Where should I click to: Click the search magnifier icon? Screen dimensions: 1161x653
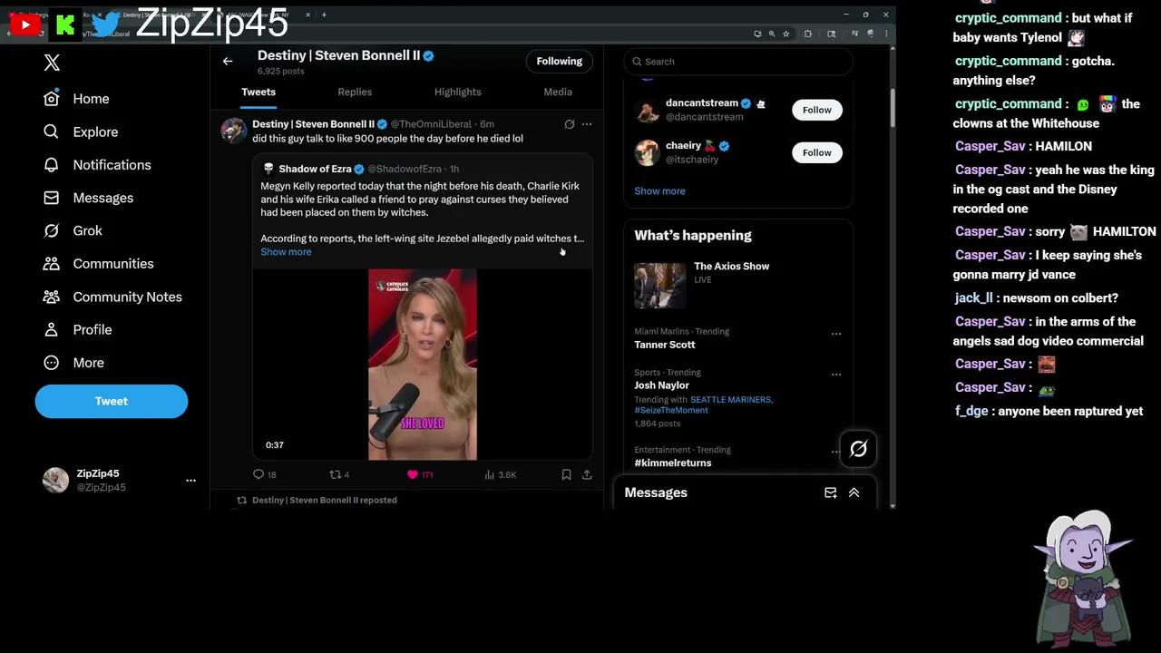click(x=638, y=62)
